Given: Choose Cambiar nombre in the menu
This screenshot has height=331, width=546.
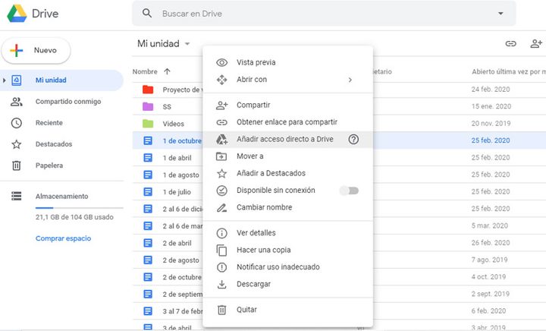Looking at the screenshot, I should [x=287, y=207].
